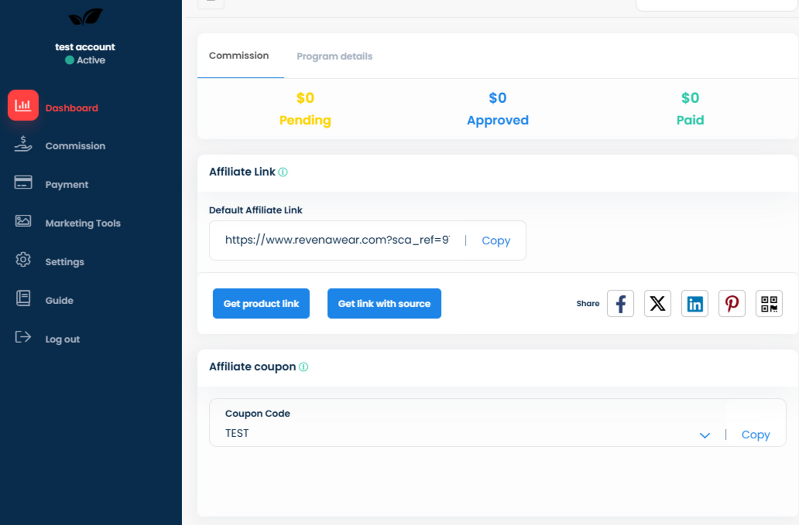Click the info icon beside Affiliate coupon
This screenshot has width=799, height=525.
(x=304, y=367)
